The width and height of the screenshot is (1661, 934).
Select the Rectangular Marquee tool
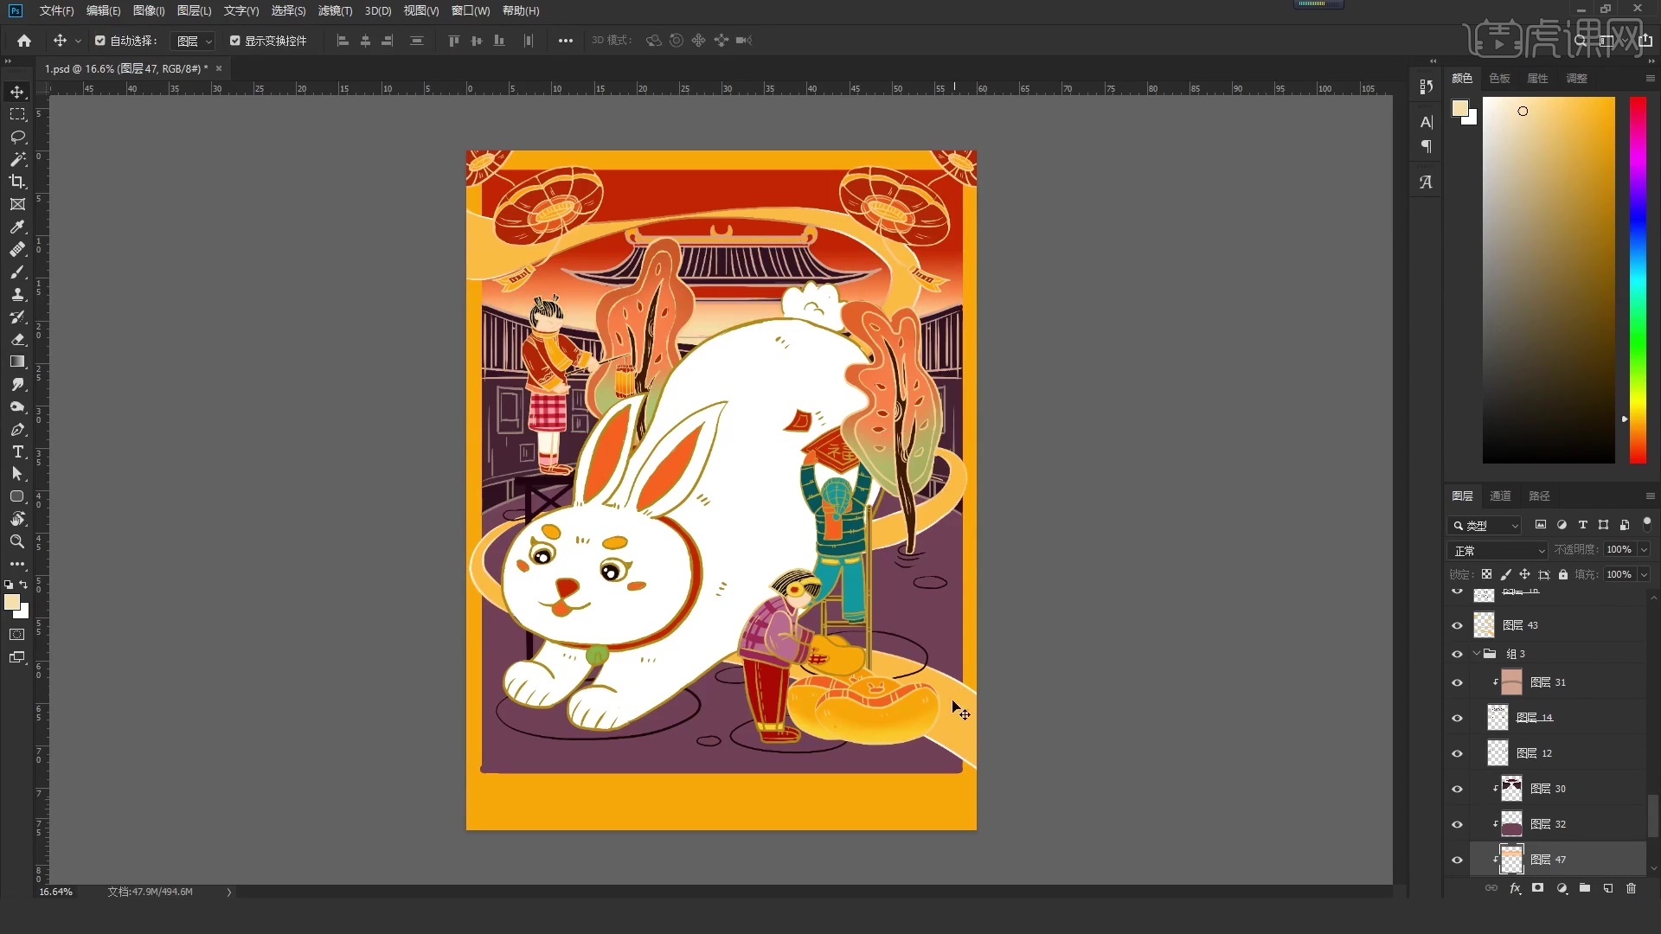click(17, 114)
